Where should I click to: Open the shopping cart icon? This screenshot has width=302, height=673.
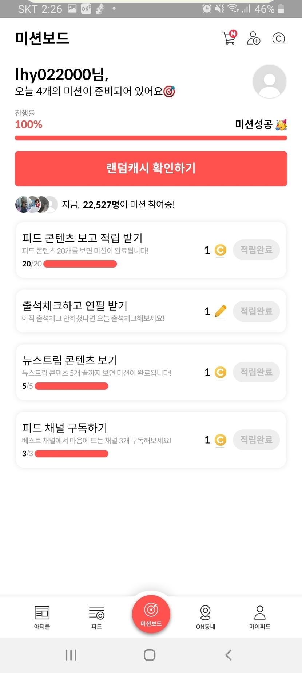coord(229,38)
